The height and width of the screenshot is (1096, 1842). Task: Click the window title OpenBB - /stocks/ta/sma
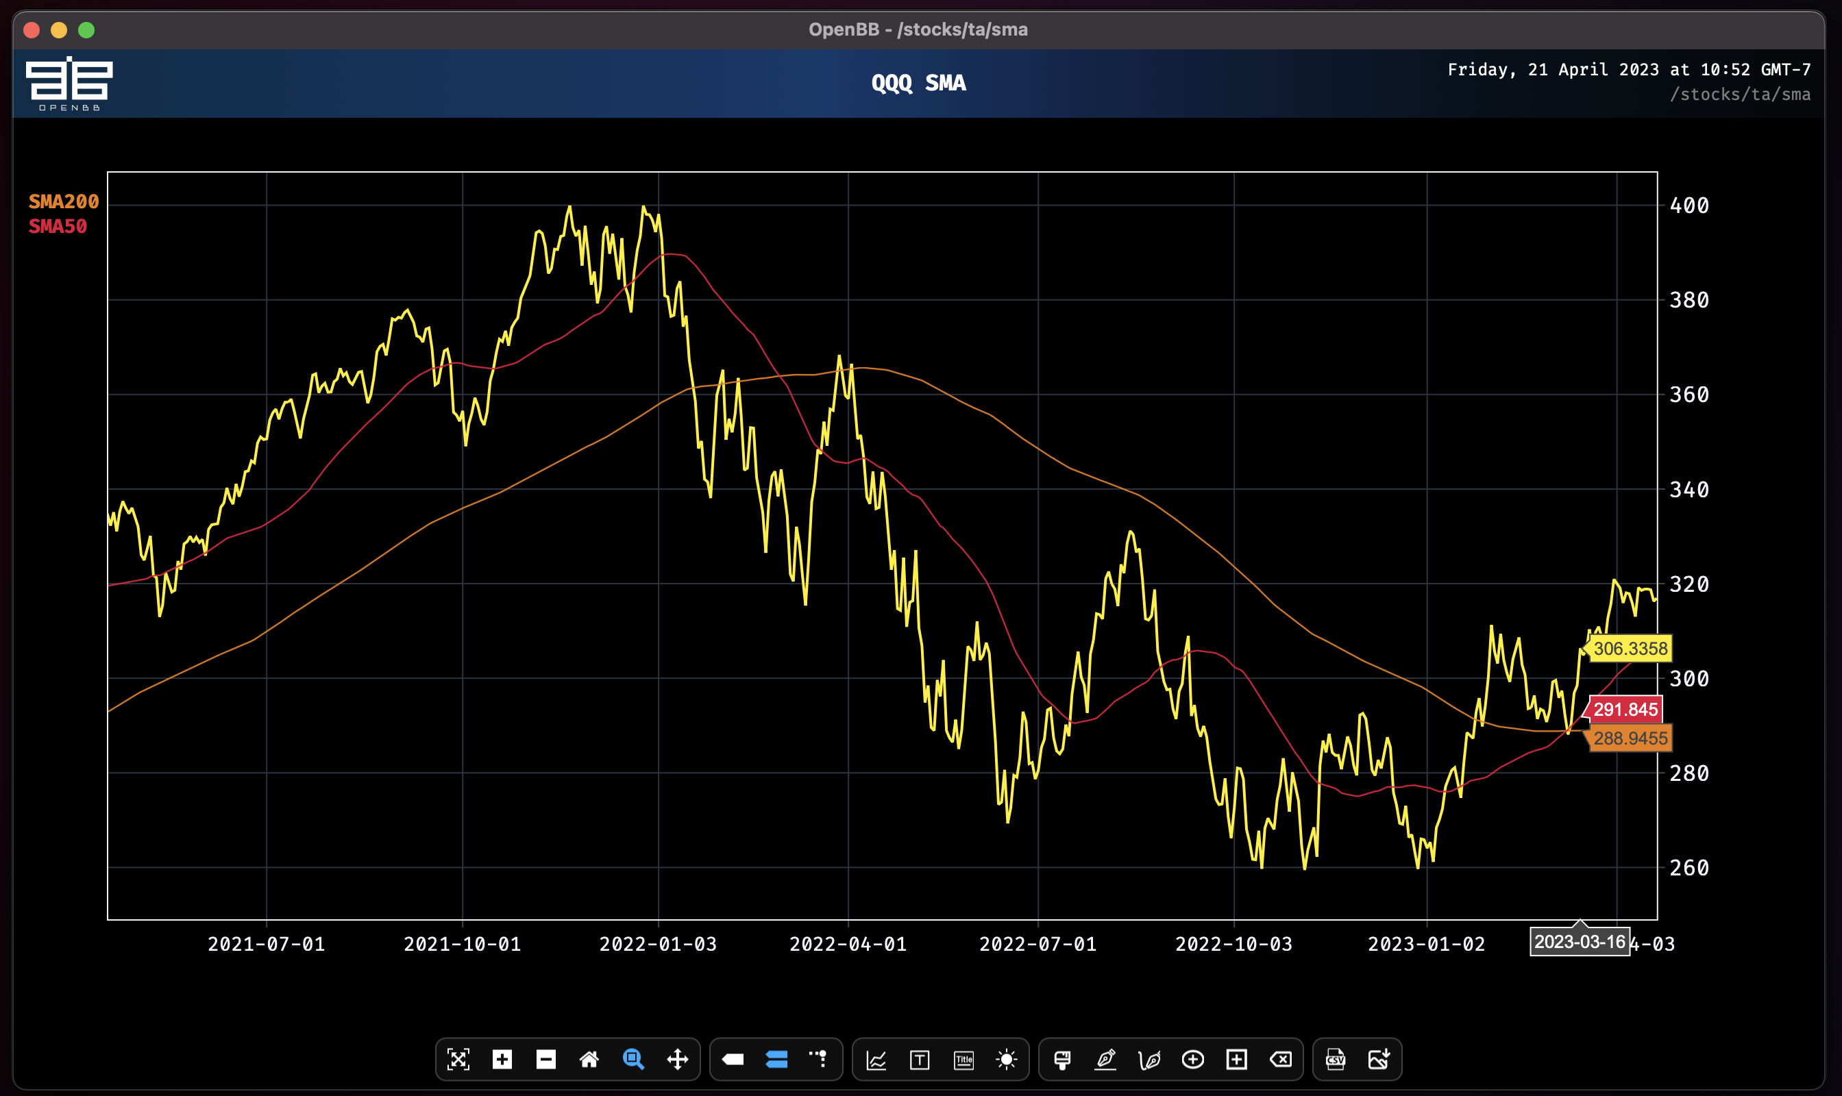[918, 29]
